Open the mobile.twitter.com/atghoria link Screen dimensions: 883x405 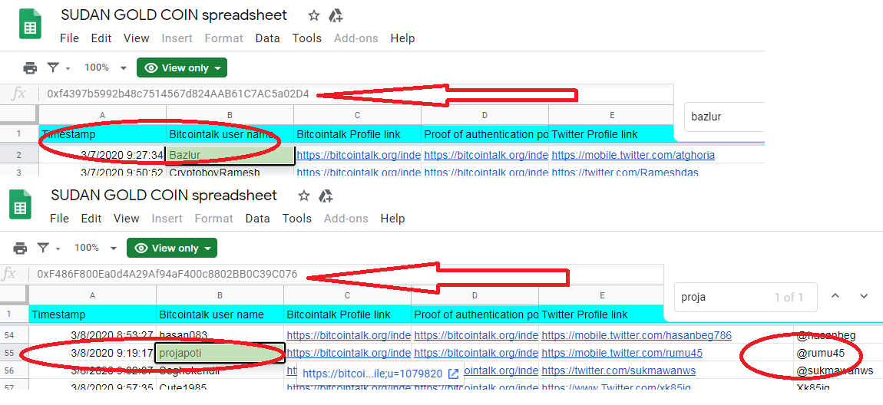click(x=633, y=155)
